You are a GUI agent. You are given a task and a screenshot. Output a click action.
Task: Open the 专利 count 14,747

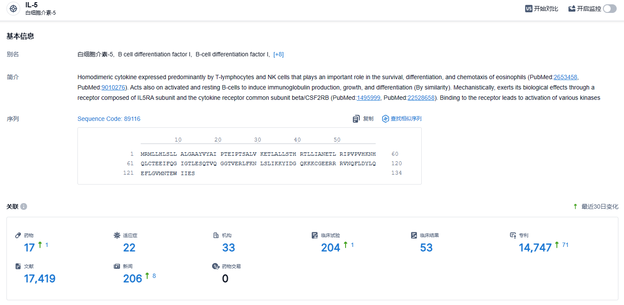(x=535, y=248)
